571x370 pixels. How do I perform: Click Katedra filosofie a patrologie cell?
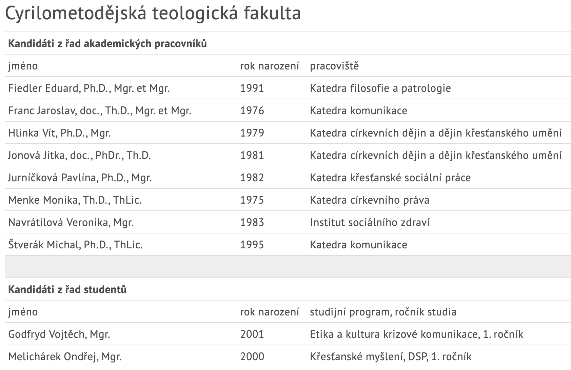[x=380, y=88]
